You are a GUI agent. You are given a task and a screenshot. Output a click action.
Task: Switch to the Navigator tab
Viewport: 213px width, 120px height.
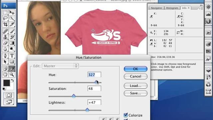click(156, 8)
